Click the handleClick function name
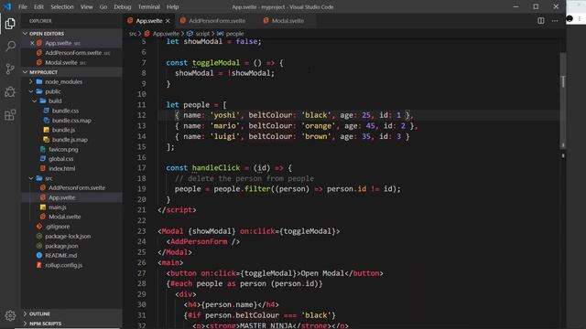This screenshot has width=586, height=329. click(x=216, y=168)
